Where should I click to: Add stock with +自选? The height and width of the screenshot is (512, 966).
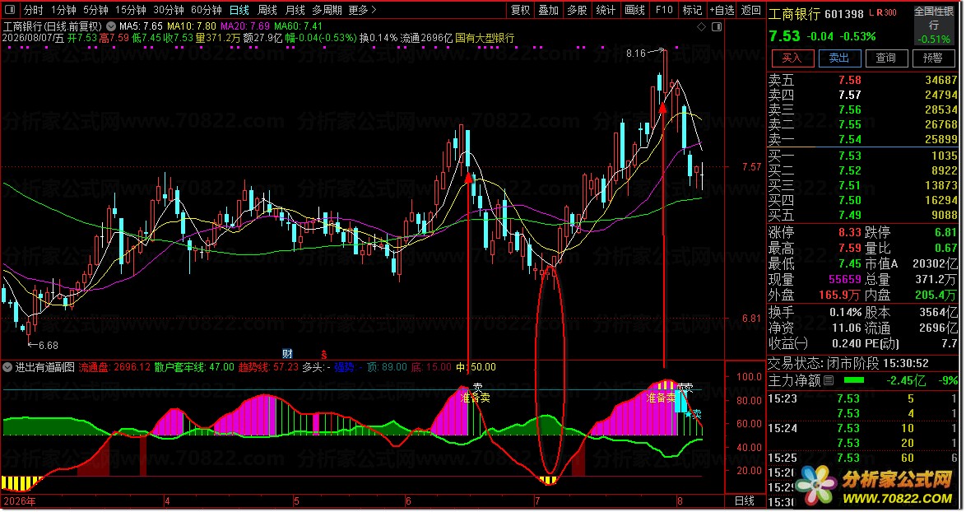(x=722, y=10)
